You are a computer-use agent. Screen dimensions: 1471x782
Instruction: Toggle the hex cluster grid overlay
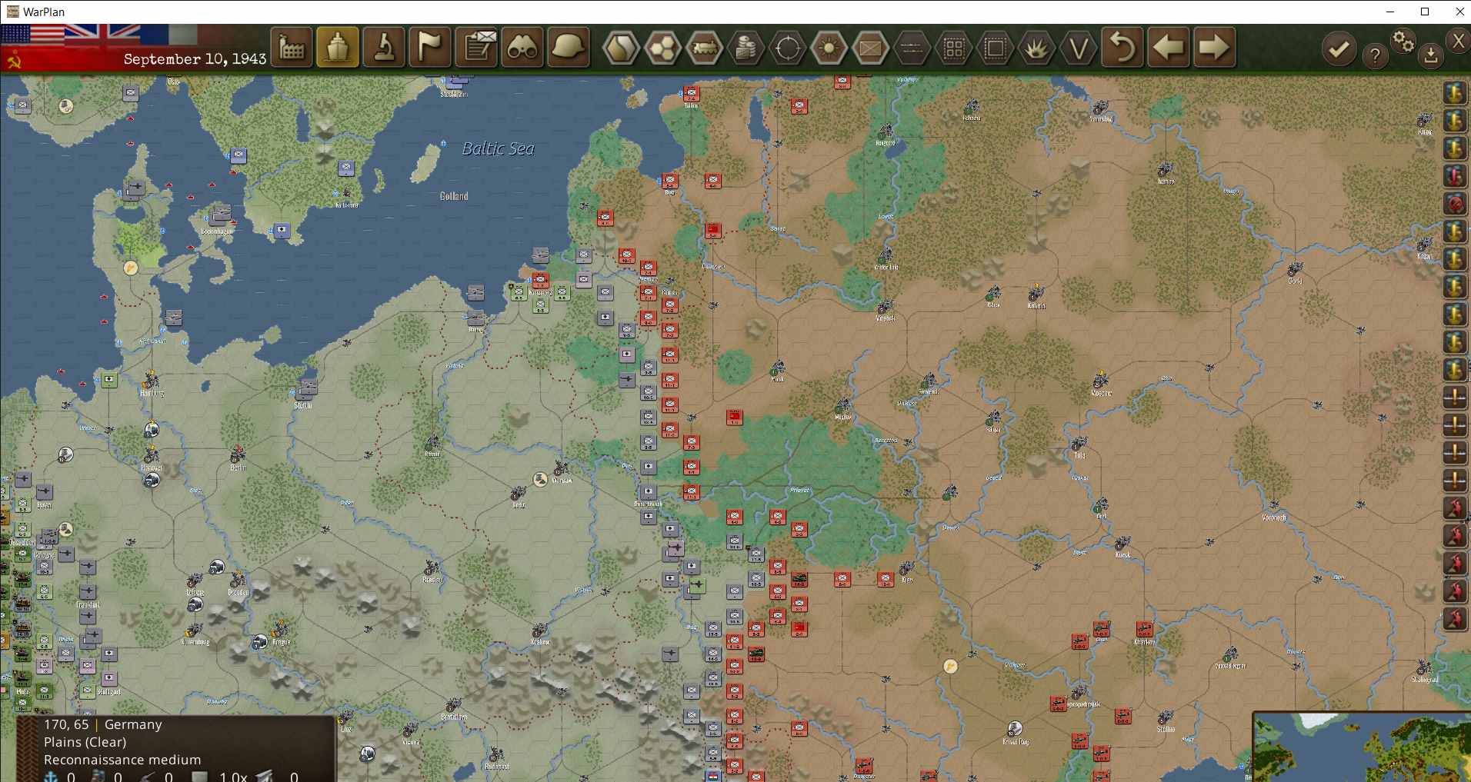[662, 48]
